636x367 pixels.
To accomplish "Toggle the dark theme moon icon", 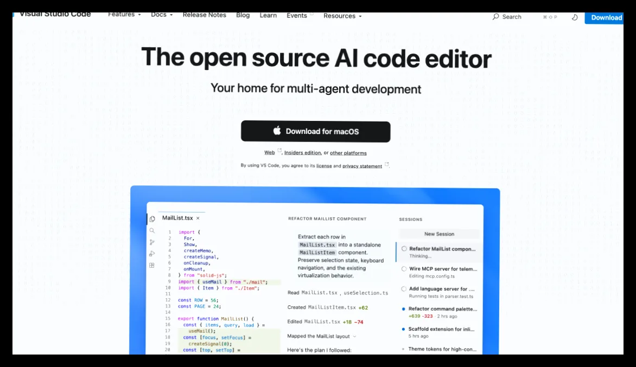I will pos(575,17).
